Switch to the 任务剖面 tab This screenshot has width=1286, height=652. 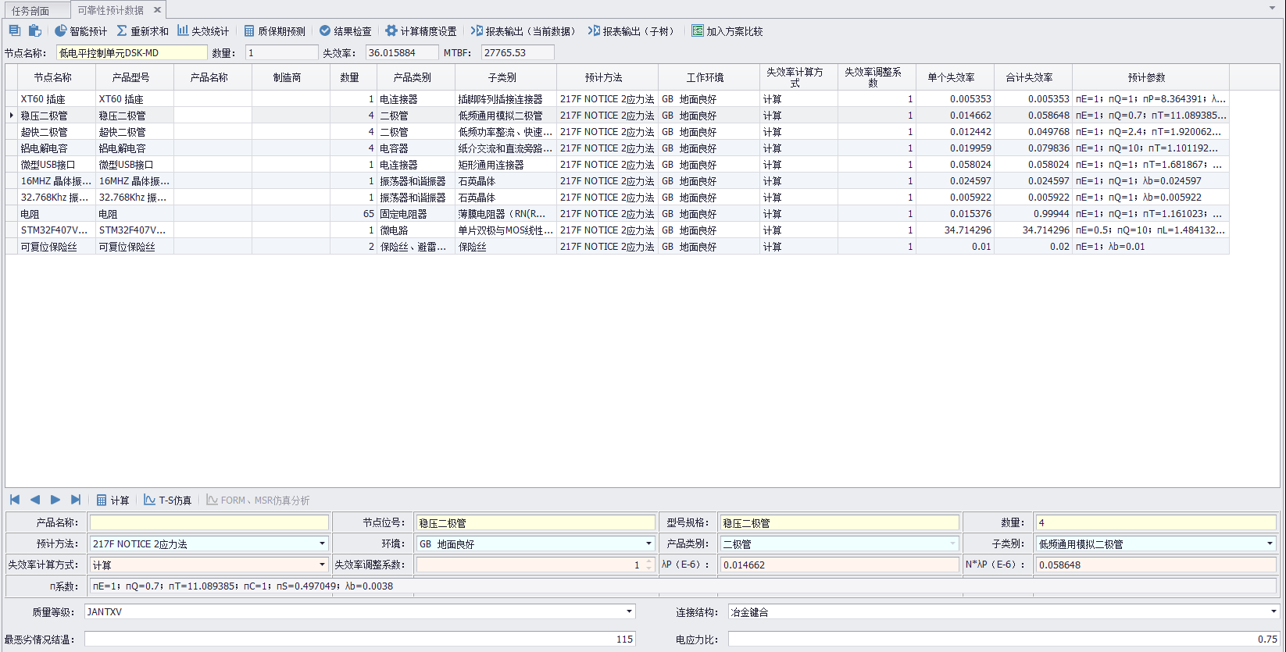pyautogui.click(x=31, y=11)
